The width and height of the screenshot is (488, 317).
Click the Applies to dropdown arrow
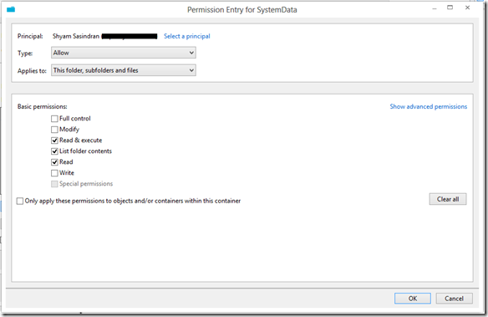click(x=191, y=70)
